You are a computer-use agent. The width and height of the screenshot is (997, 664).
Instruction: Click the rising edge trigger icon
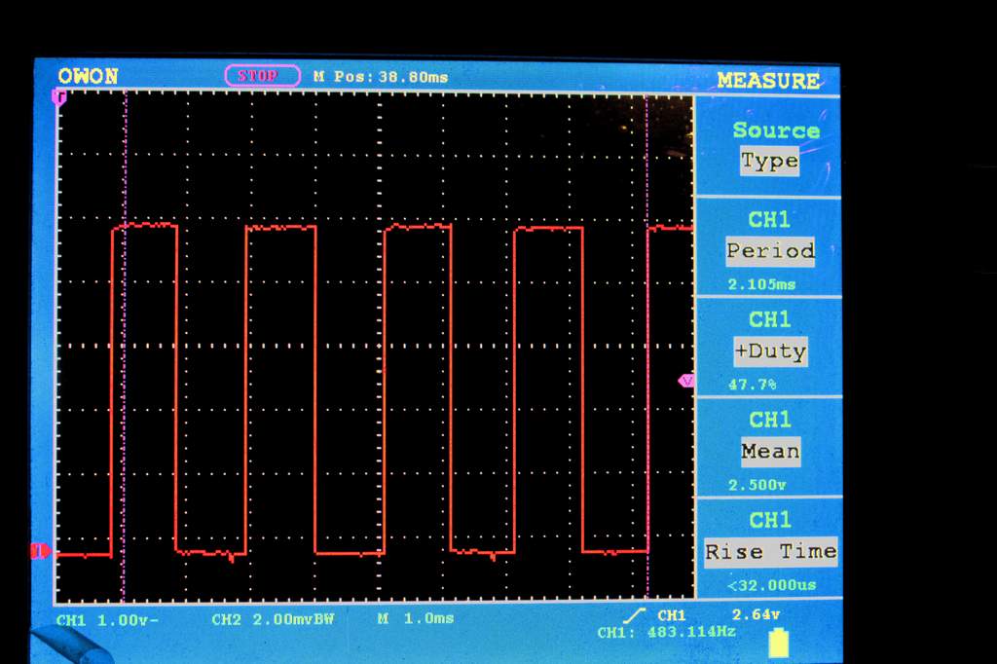tap(639, 615)
